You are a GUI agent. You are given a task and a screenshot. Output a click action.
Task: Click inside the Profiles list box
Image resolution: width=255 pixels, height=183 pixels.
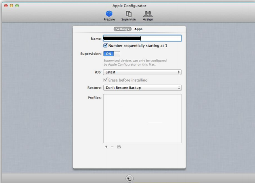pos(142,119)
